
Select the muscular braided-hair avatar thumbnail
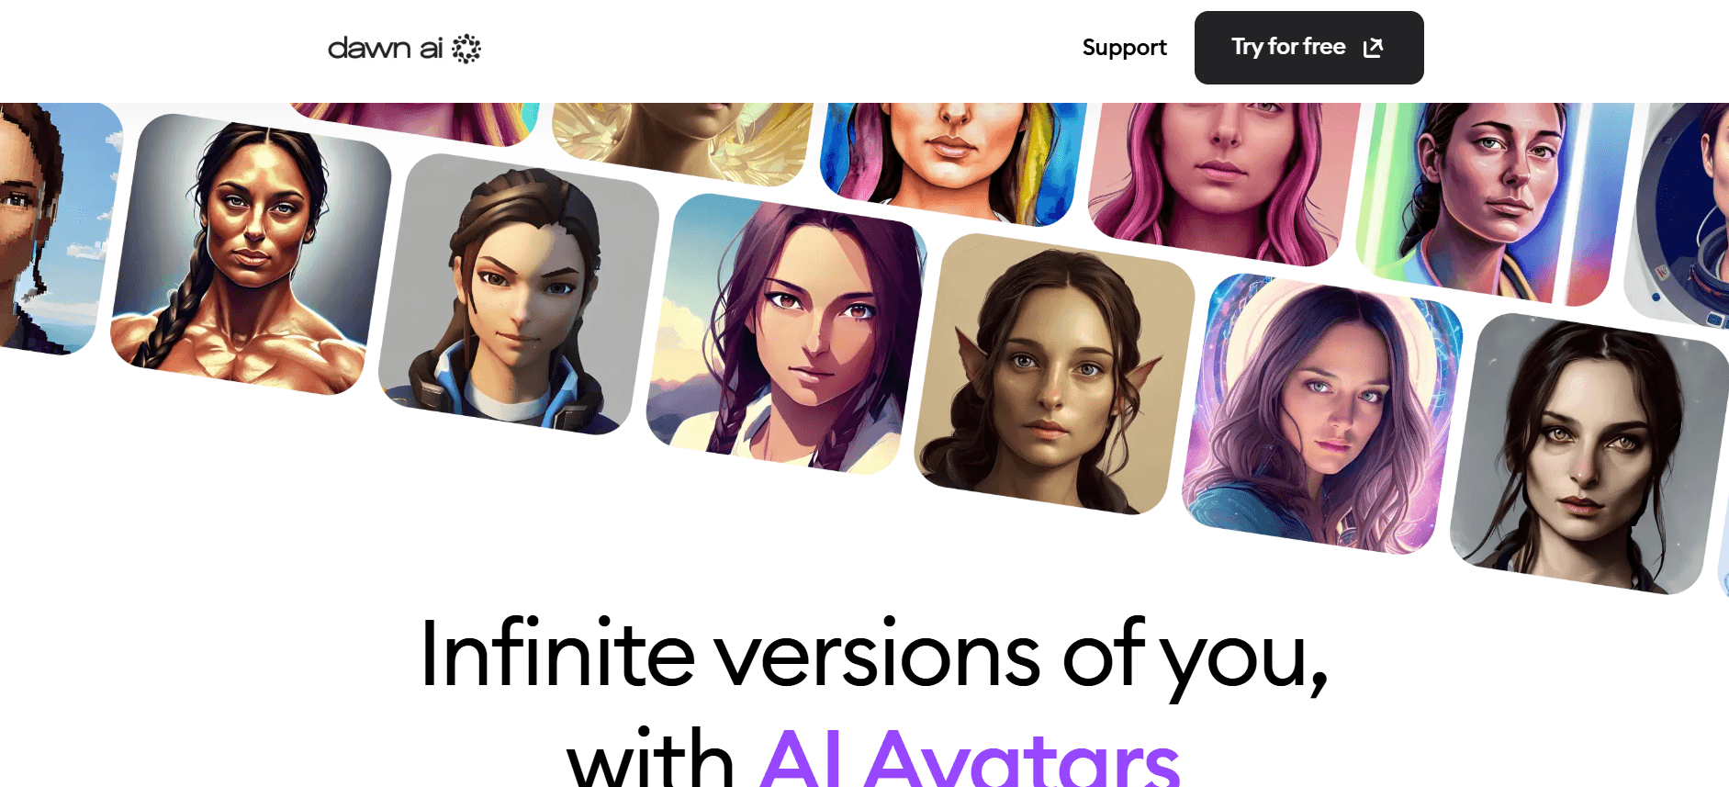pos(251,254)
